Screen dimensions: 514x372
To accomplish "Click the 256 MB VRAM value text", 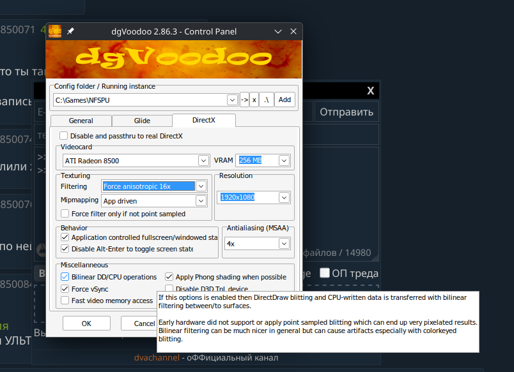I will [251, 160].
